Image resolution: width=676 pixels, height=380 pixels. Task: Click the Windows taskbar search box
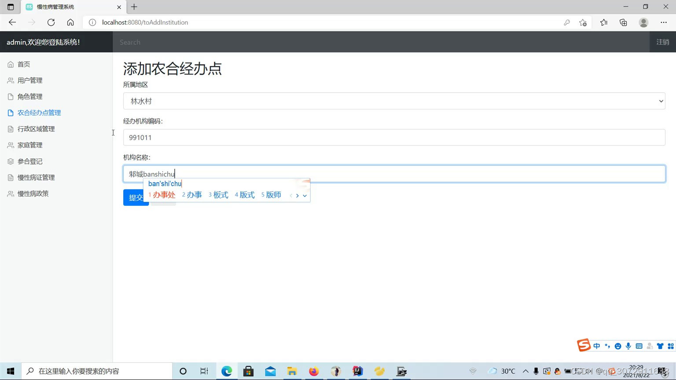(x=97, y=371)
